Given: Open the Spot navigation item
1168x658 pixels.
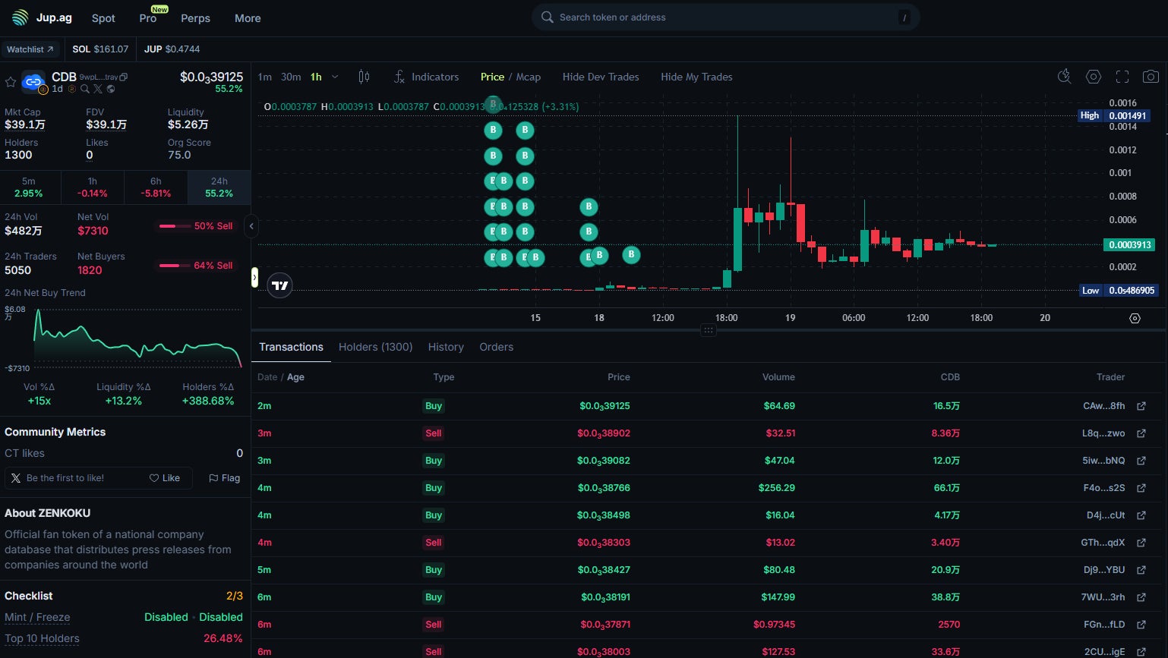Looking at the screenshot, I should (x=103, y=18).
